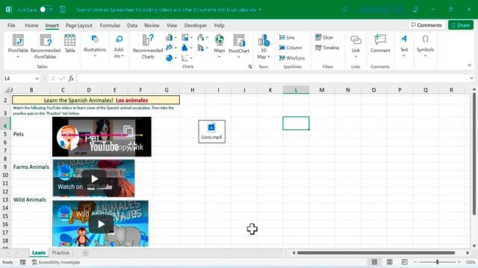
Task: Insert a Column sparkline
Action: 291,48
